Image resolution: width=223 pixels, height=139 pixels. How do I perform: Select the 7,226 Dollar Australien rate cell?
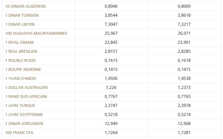click(111, 88)
